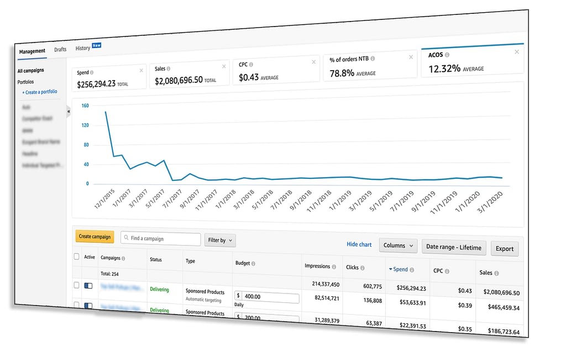Sort by the Clicks column header
This screenshot has width=566, height=352.
tap(352, 268)
